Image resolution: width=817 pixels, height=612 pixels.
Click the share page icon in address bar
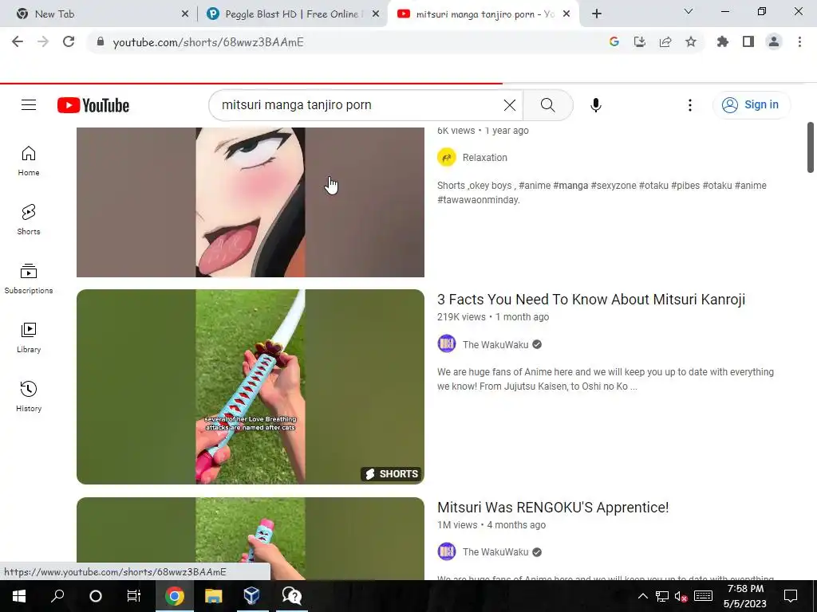pyautogui.click(x=665, y=42)
